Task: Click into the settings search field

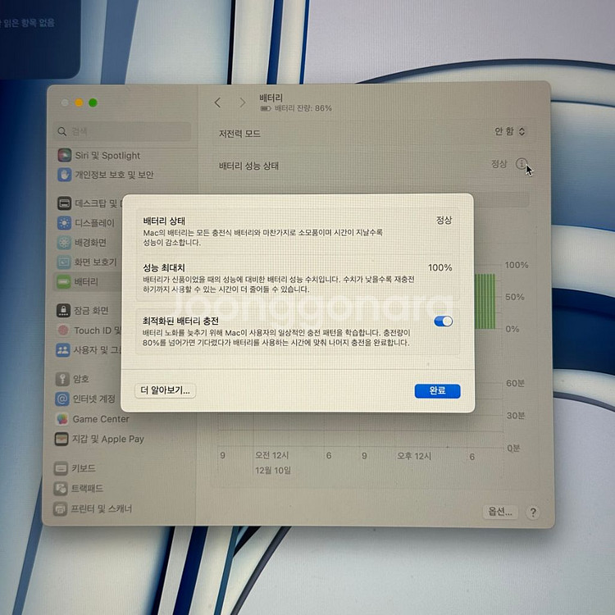Action: 122,131
